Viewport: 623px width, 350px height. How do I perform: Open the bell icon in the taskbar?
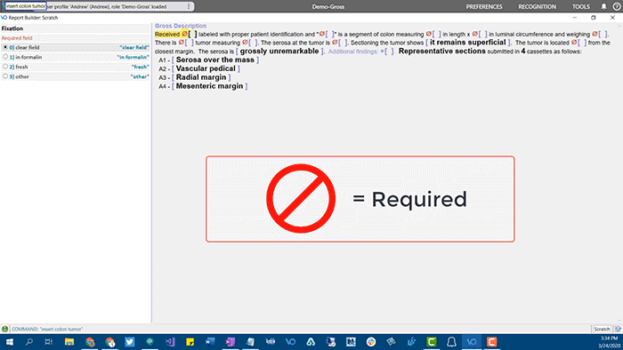coord(451,342)
